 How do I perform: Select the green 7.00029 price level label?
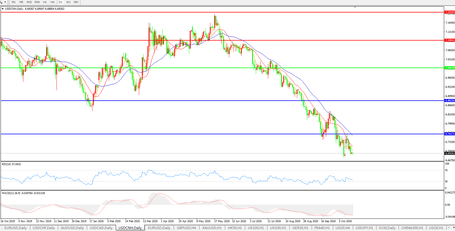(x=450, y=68)
